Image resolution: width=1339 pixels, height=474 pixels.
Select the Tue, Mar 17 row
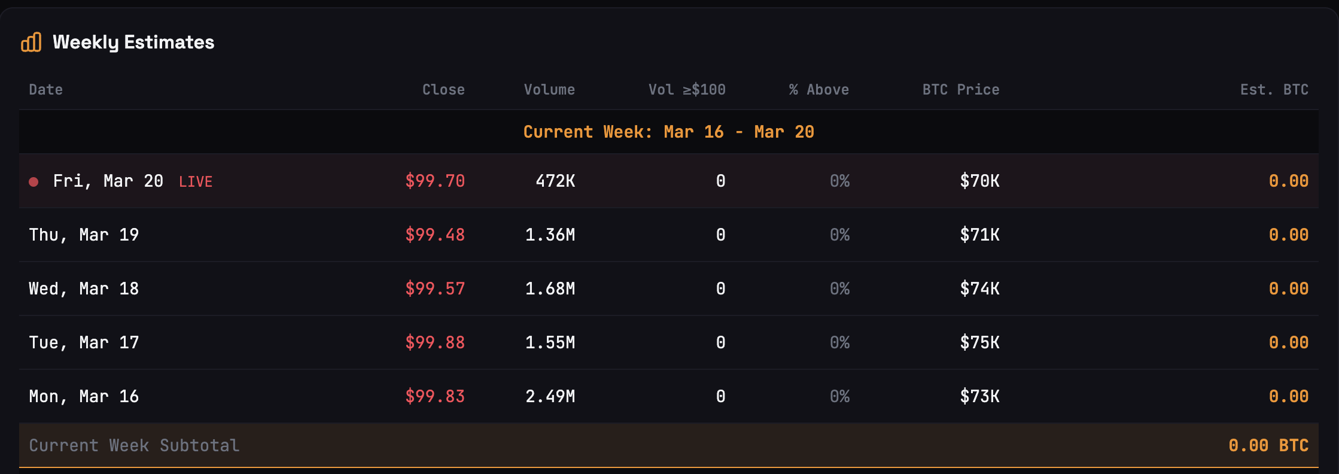84,342
